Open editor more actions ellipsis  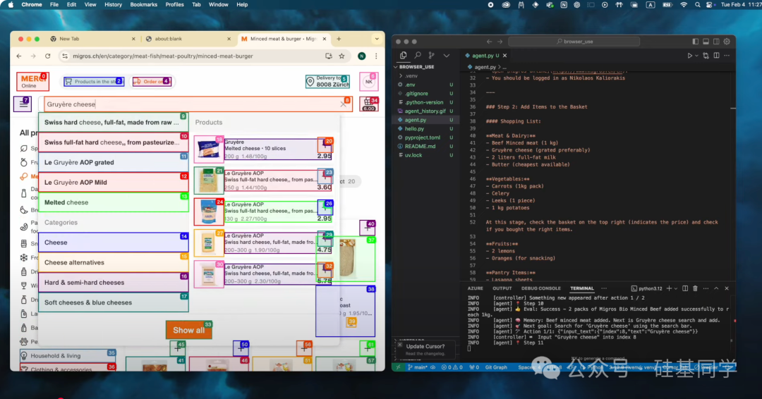[x=727, y=56]
